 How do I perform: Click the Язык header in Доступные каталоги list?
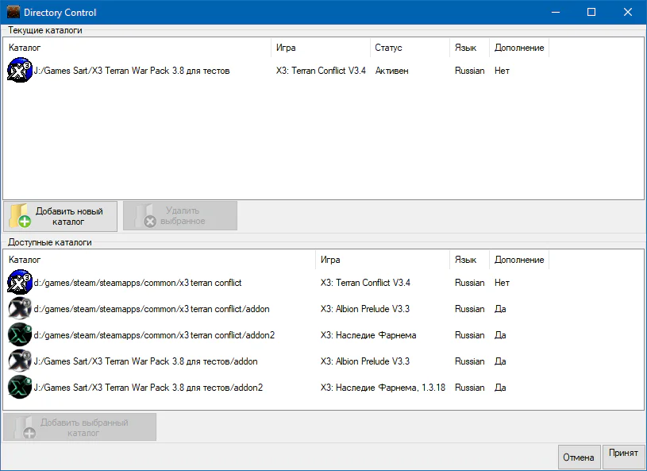(469, 260)
